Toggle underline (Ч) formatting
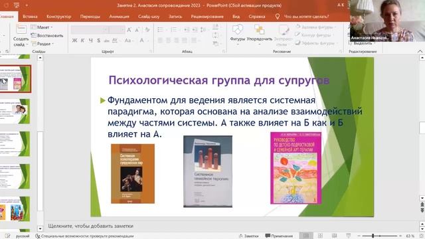Image resolution: width=425 pixels, height=239 pixels. click(x=91, y=40)
